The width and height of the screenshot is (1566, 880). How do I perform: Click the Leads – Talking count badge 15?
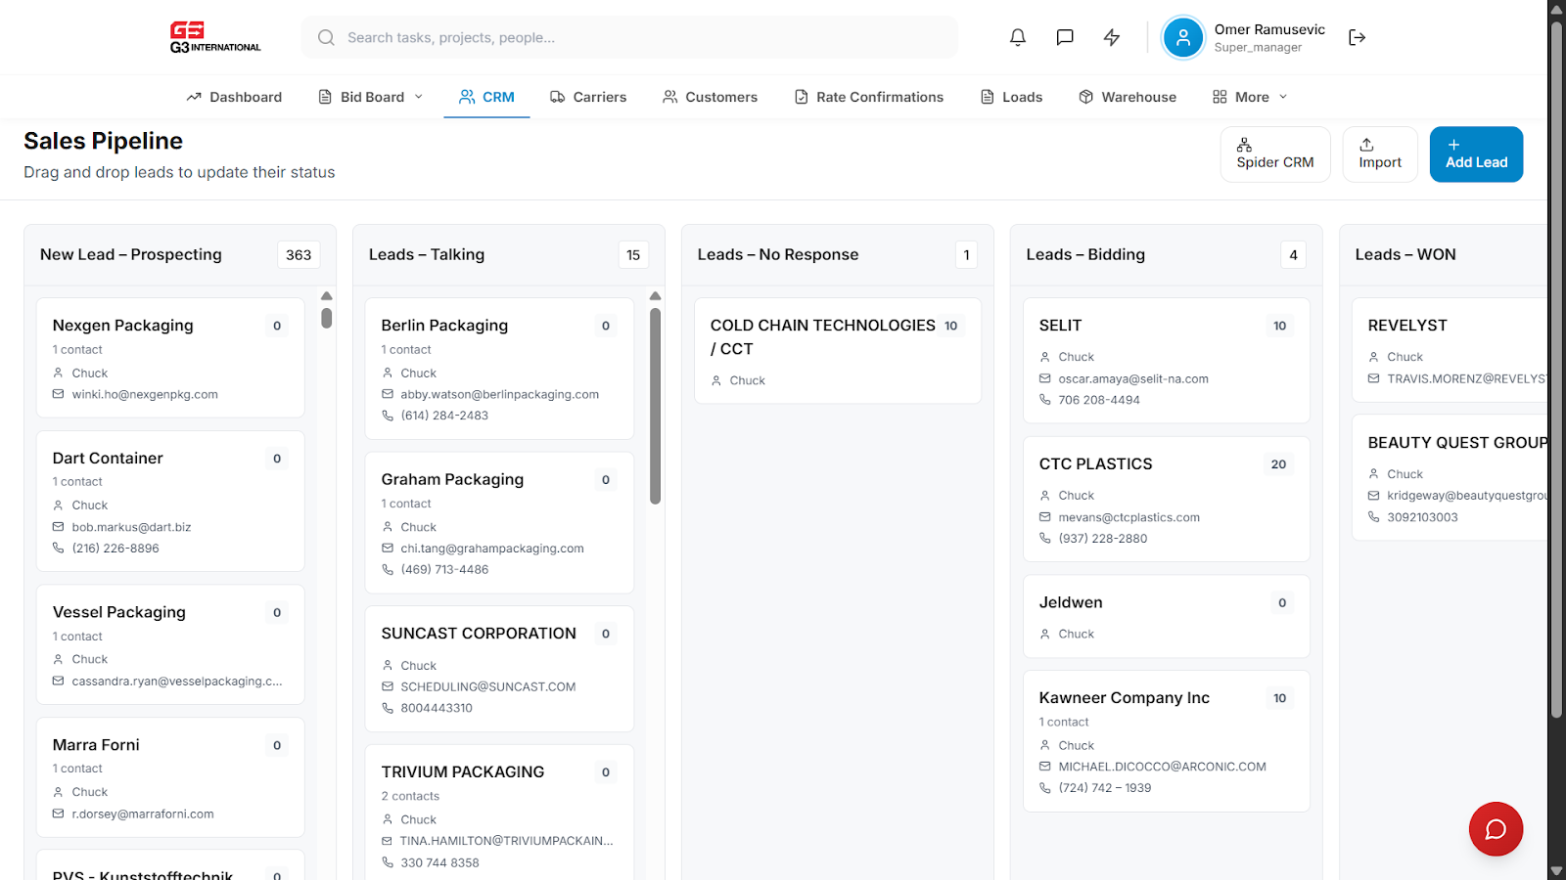pyautogui.click(x=633, y=255)
